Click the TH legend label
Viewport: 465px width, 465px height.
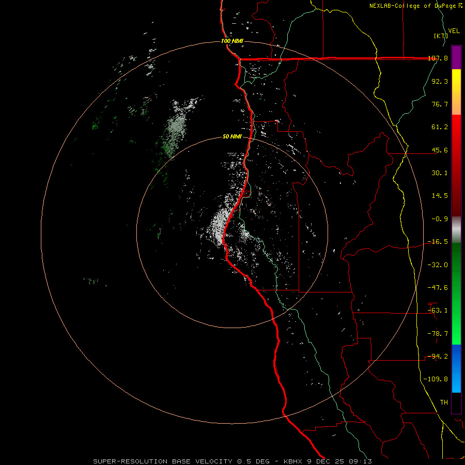click(444, 402)
